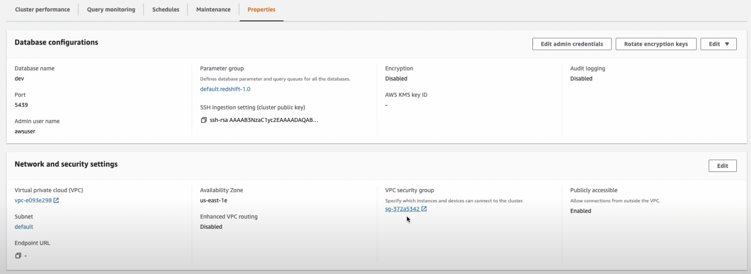This screenshot has width=751, height=274.
Task: Copy the SSH cluster public key
Action: click(204, 120)
